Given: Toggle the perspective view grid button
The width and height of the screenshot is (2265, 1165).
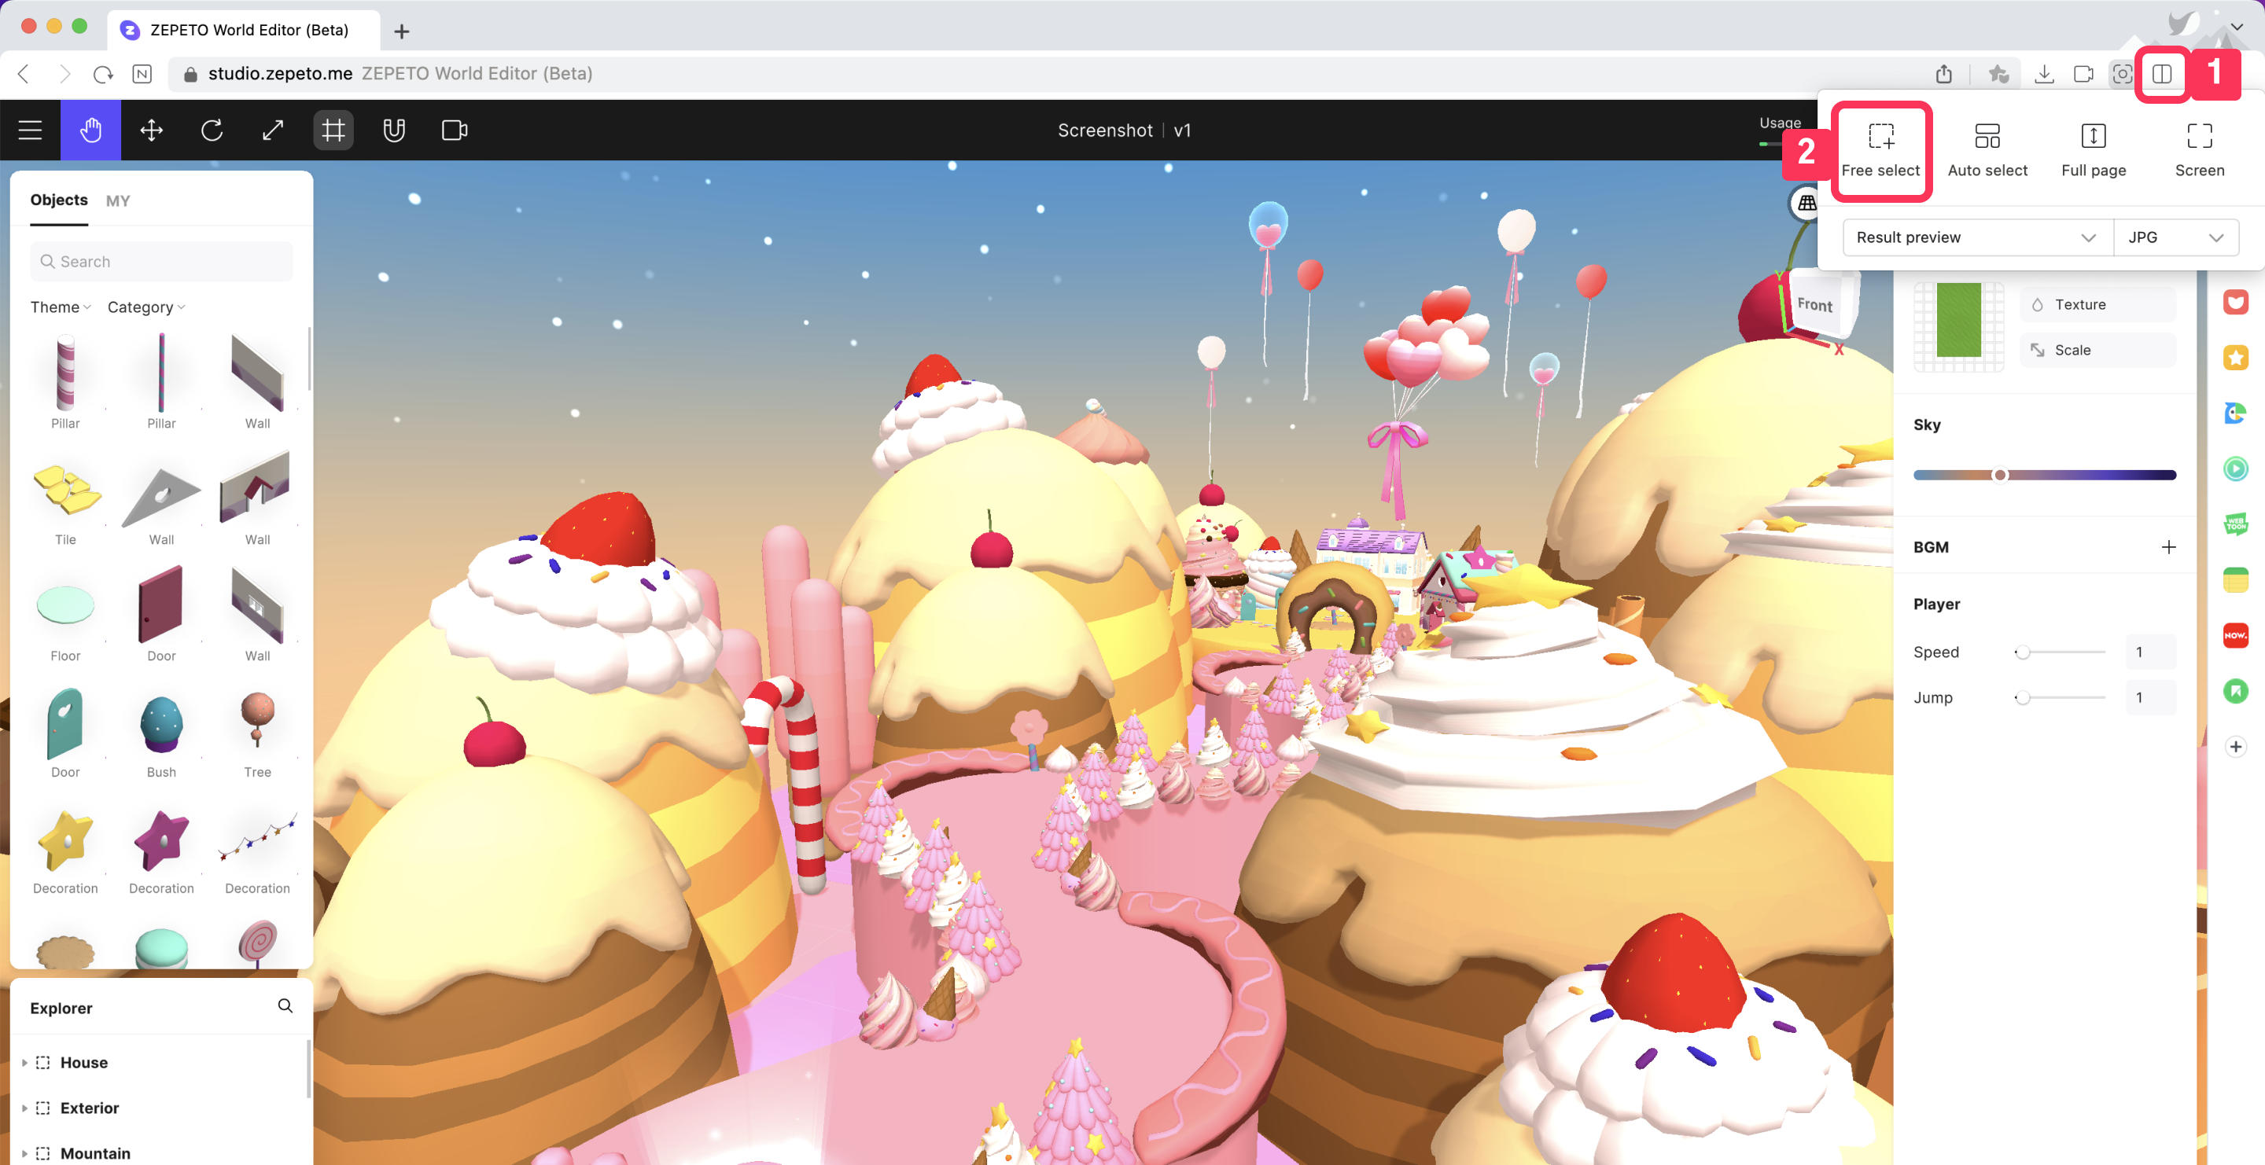Looking at the screenshot, I should click(x=1806, y=203).
